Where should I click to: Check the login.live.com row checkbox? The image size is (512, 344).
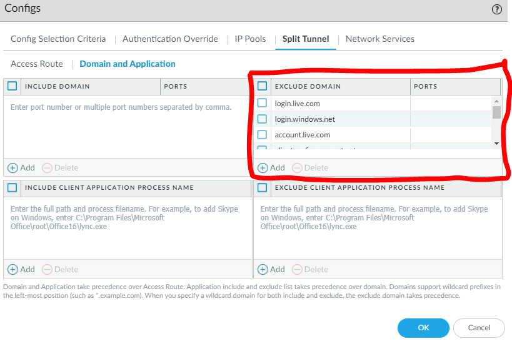pos(263,103)
